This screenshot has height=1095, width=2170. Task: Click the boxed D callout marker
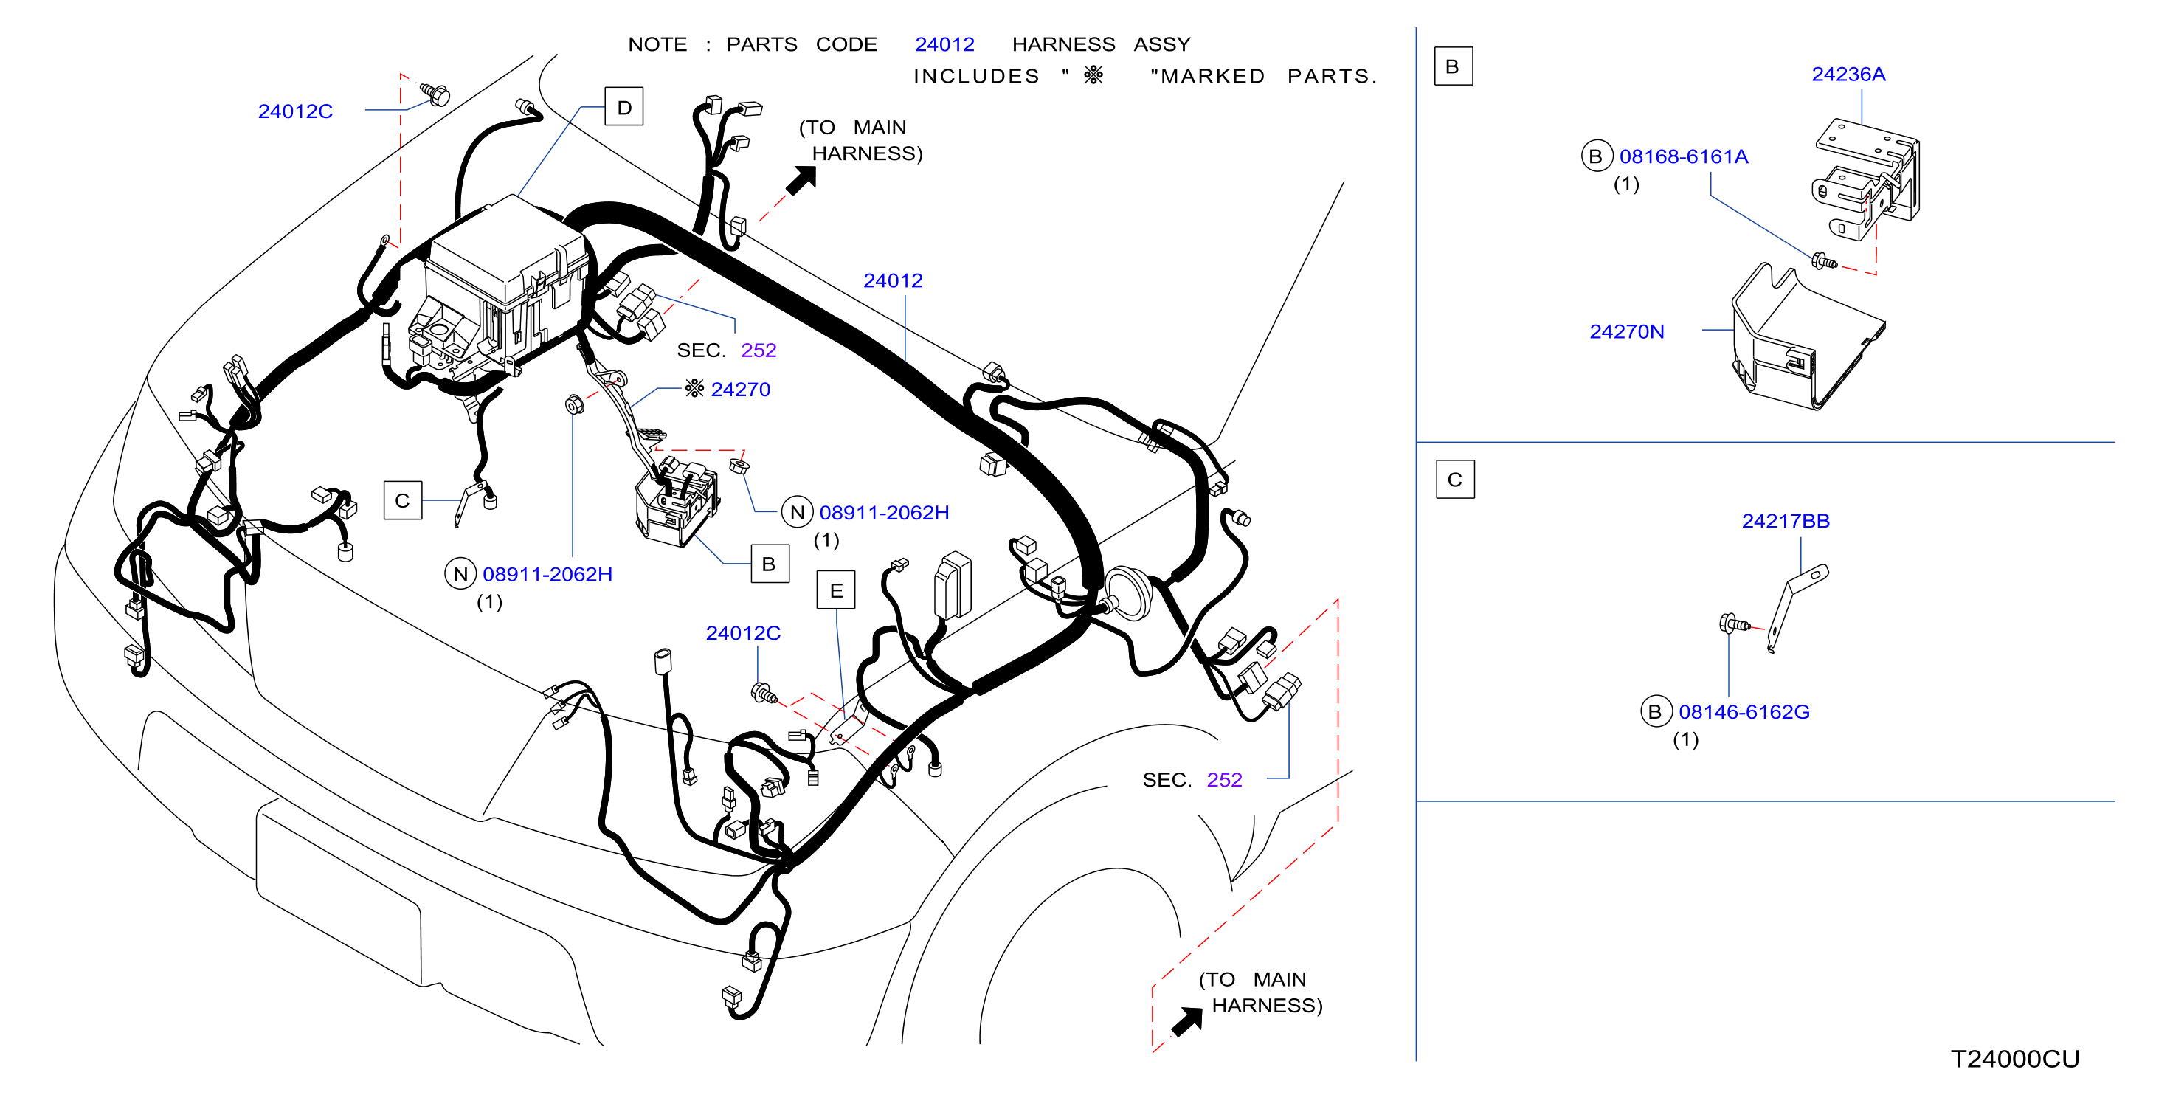[624, 106]
